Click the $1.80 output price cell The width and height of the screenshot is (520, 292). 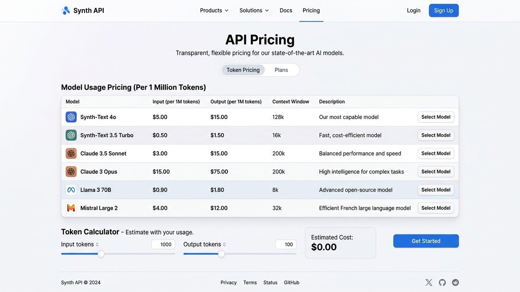(218, 190)
